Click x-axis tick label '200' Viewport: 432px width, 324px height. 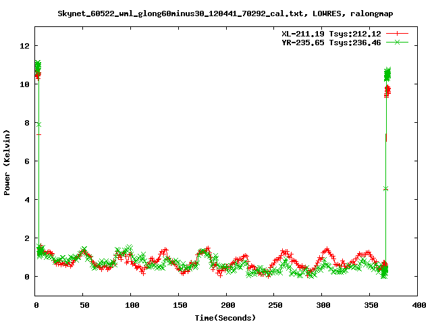tap(228, 305)
